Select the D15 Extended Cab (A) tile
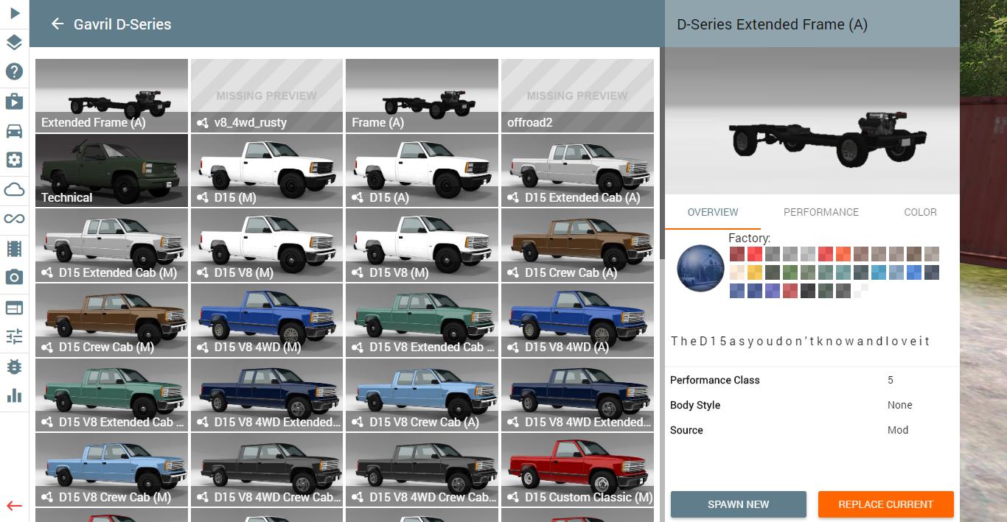The image size is (1007, 522). [577, 170]
